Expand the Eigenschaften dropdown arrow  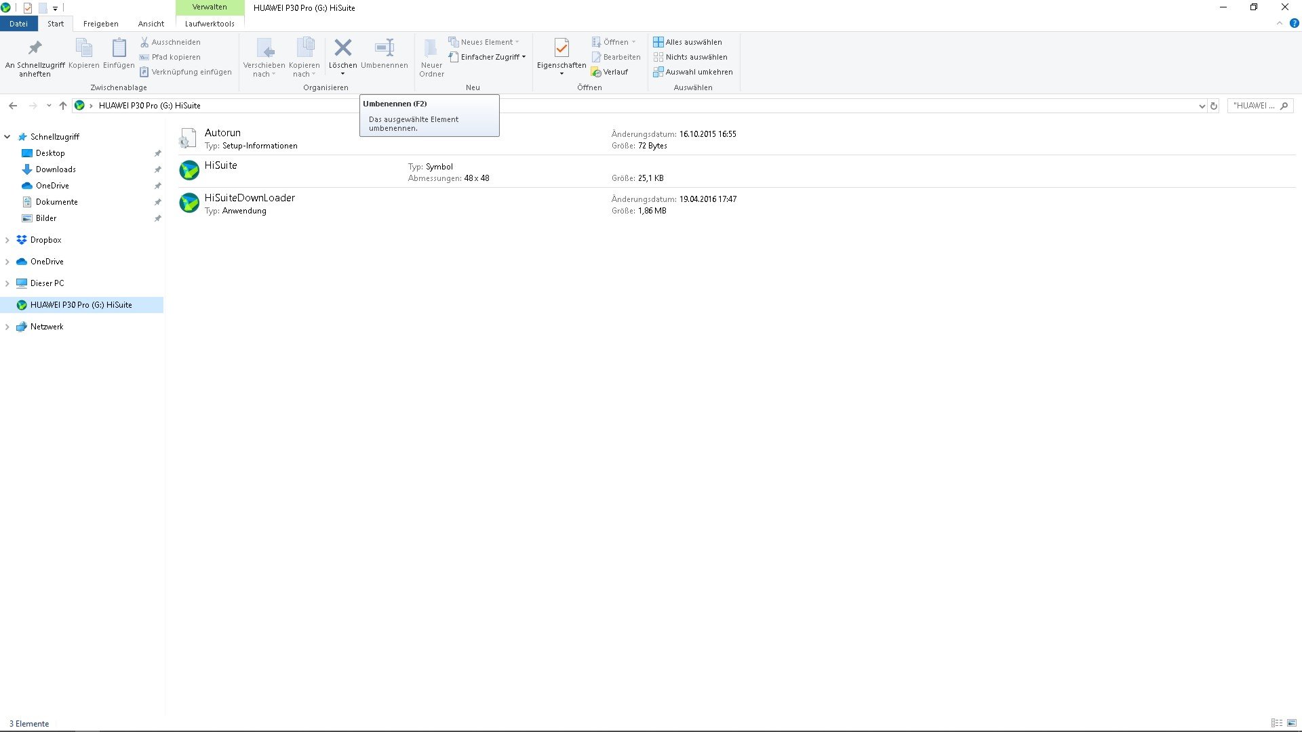tap(561, 74)
